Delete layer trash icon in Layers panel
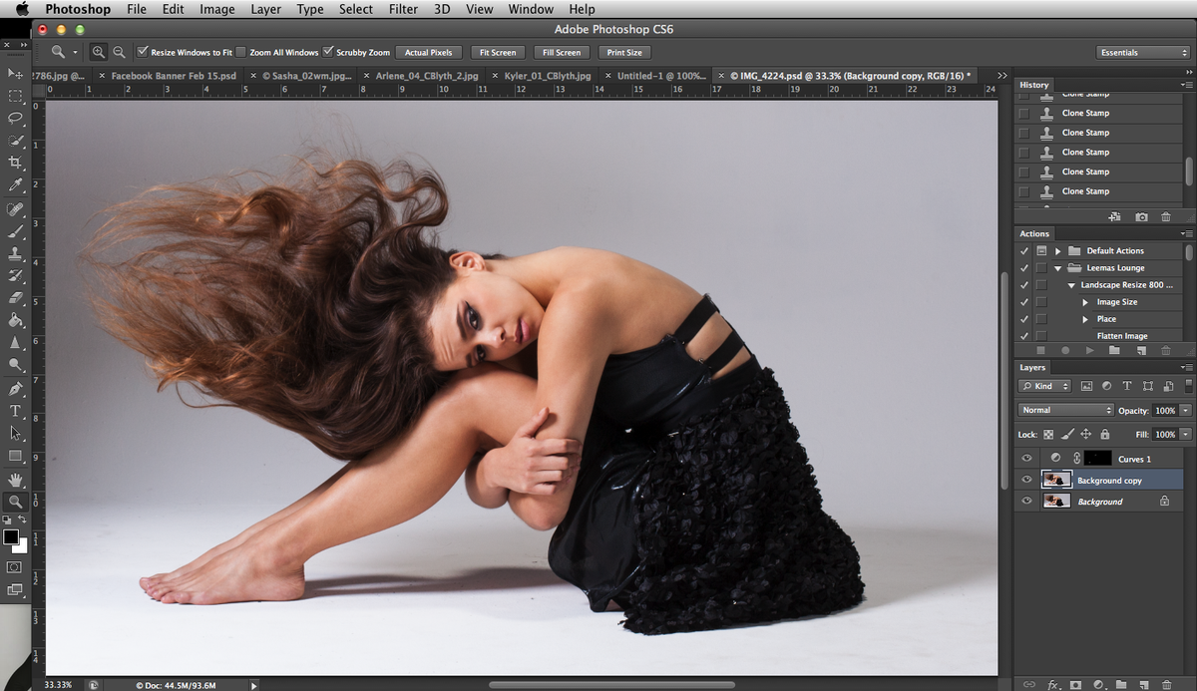This screenshot has height=691, width=1197. 1165,685
